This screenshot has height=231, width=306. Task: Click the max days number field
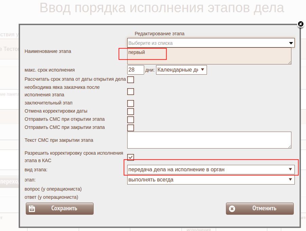click(x=135, y=70)
